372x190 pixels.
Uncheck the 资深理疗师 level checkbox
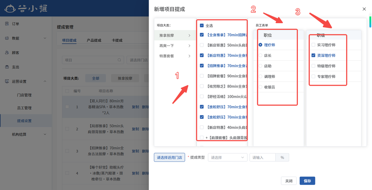click(313, 55)
